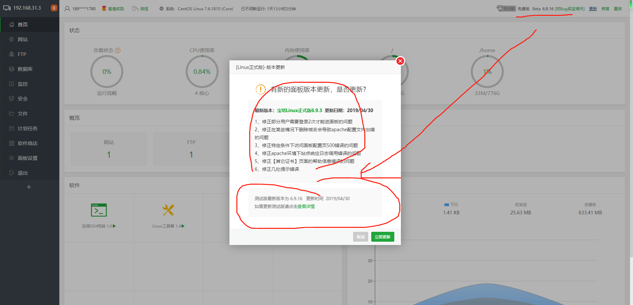Click the help question mark beside 负载状态

118,50
